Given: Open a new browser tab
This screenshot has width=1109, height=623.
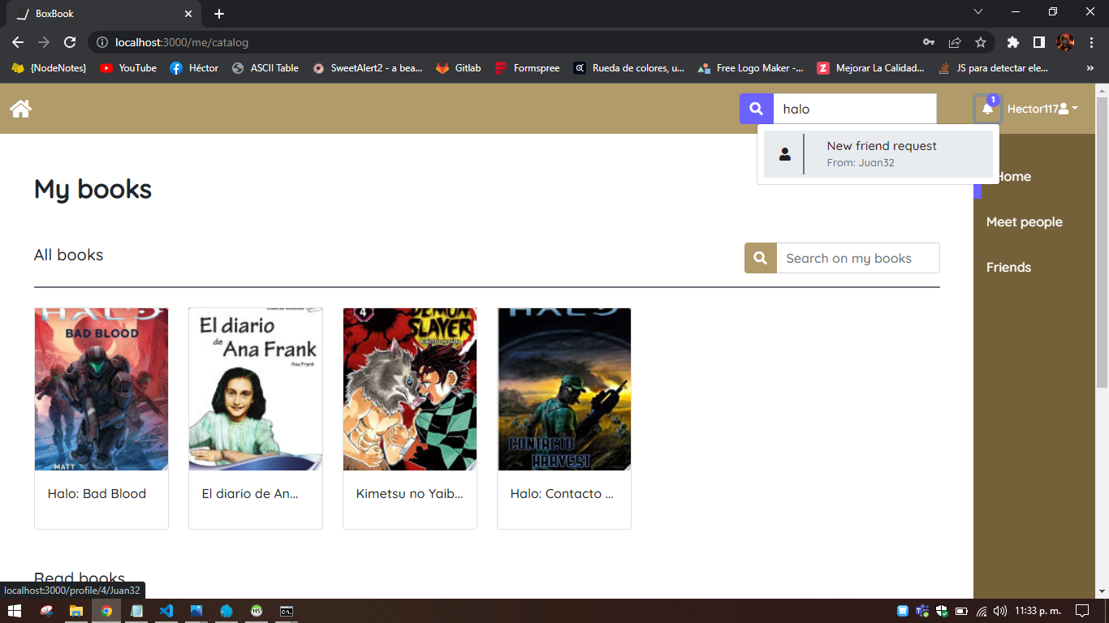Looking at the screenshot, I should [219, 14].
